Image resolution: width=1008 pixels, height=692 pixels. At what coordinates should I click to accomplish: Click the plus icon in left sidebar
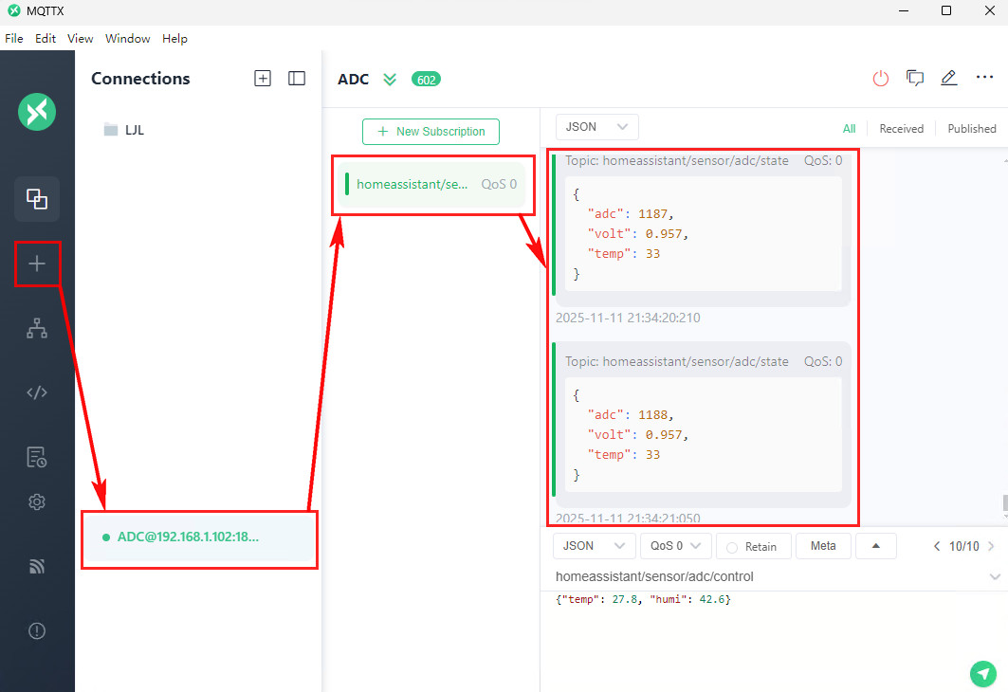pyautogui.click(x=37, y=264)
